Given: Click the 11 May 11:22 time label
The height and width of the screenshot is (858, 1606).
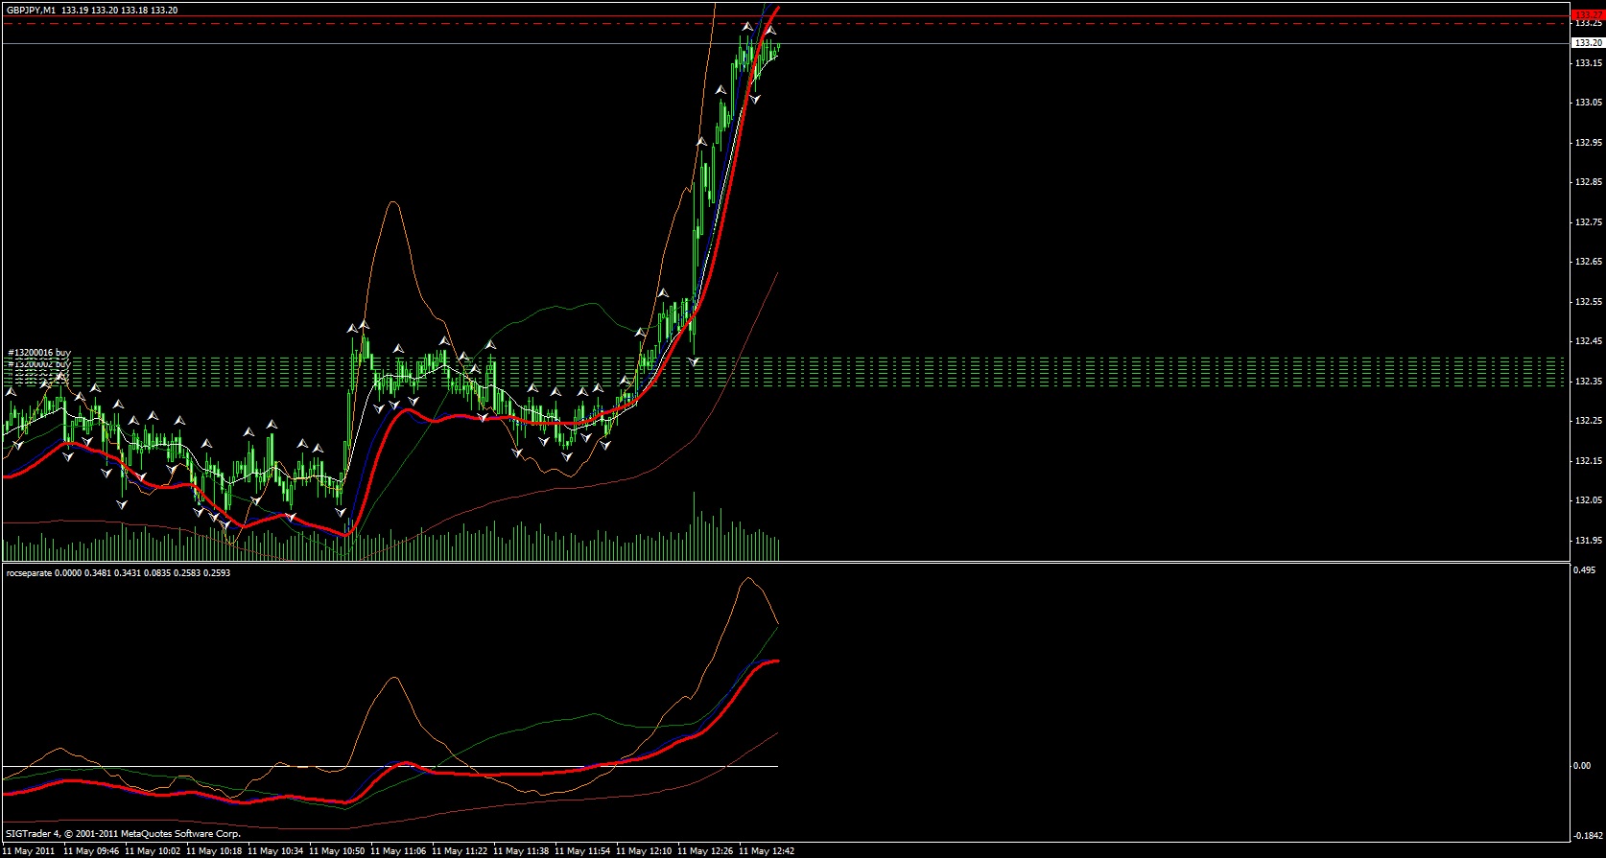Looking at the screenshot, I should click(460, 851).
